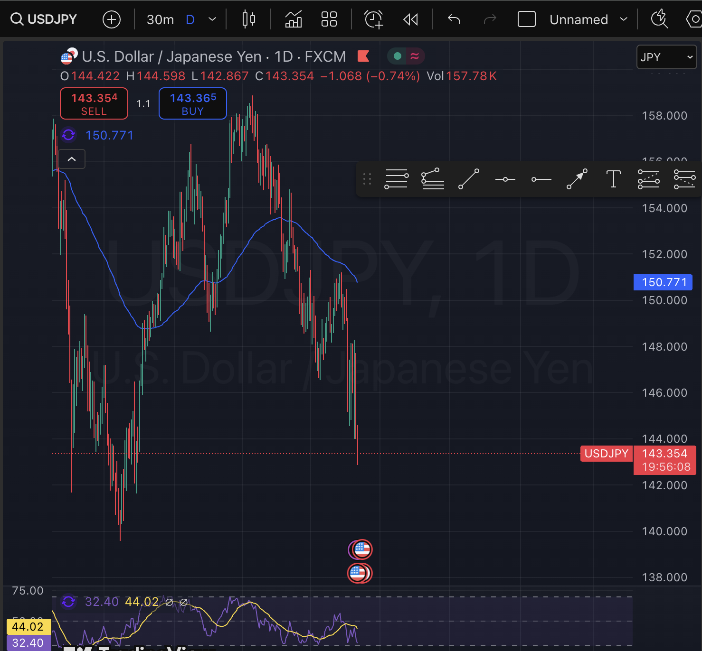Screen dimensions: 702x651
Task: Redo the chart action
Action: coord(490,19)
